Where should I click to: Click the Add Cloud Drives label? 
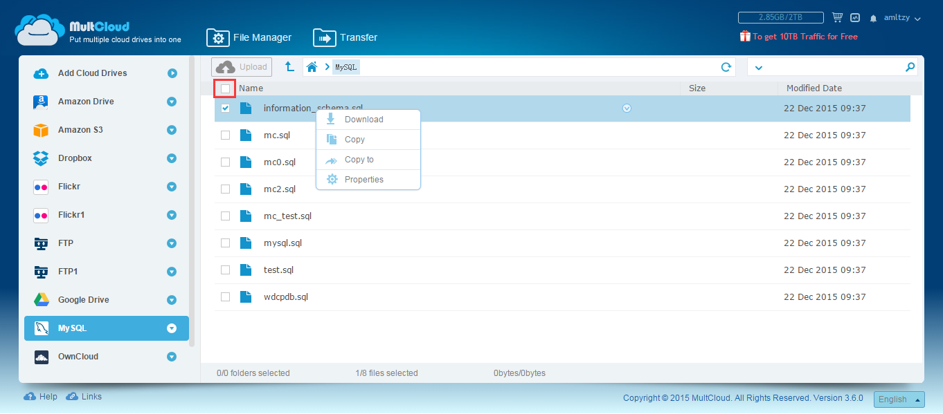[x=93, y=73]
